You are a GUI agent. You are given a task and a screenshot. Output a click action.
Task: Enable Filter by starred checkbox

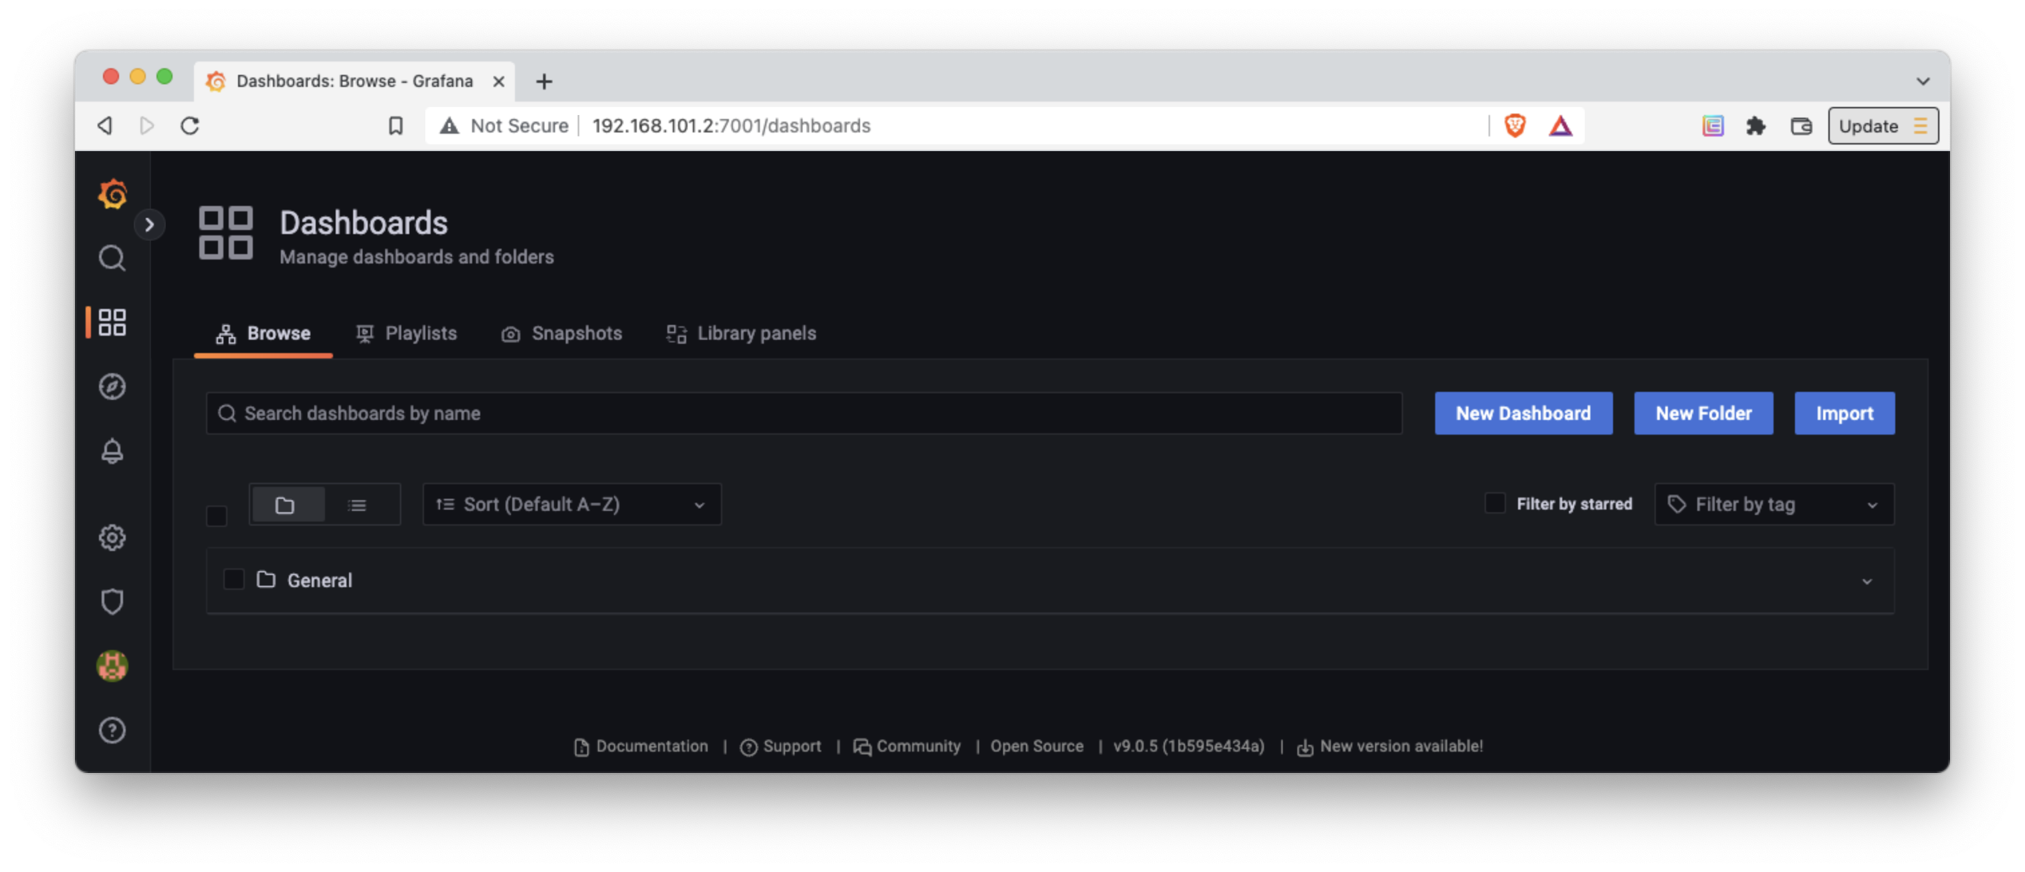tap(1495, 504)
